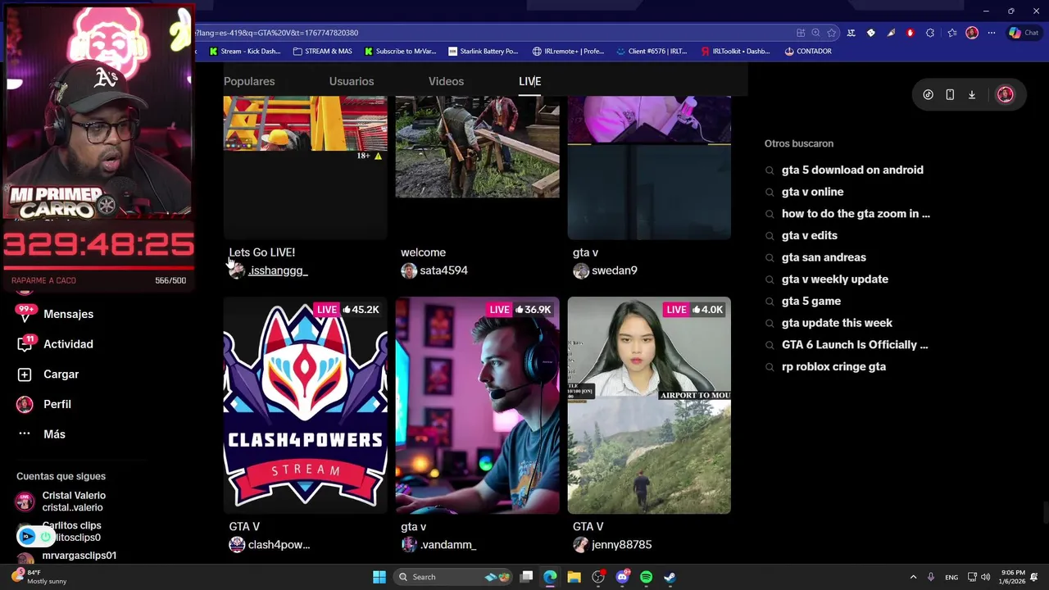Viewport: 1049px width, 590px height.
Task: Open the browser extensions puzzle icon
Action: [x=930, y=33]
